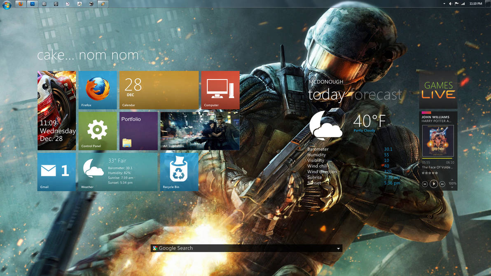Click the up chevron above 100% volume

pyautogui.click(x=452, y=180)
